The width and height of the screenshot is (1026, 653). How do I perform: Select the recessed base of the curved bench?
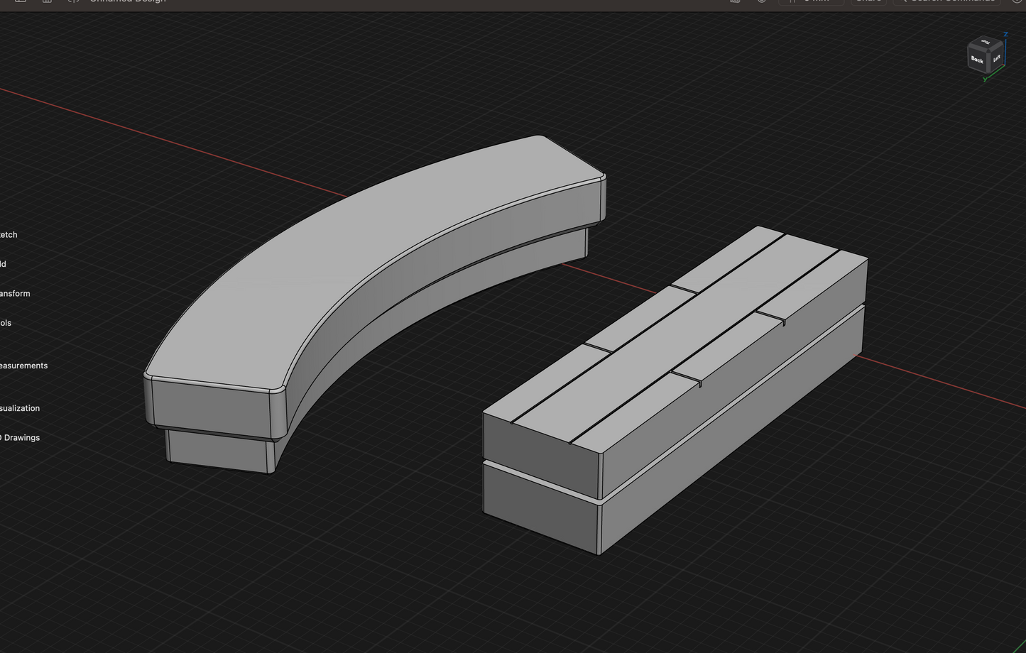coord(220,451)
